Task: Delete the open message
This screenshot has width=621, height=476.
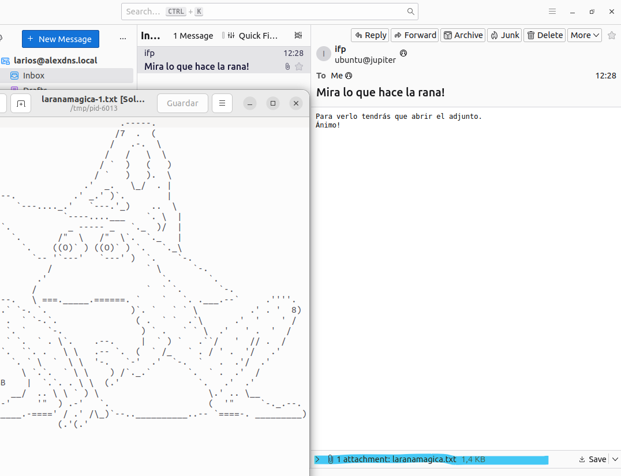Action: point(544,35)
